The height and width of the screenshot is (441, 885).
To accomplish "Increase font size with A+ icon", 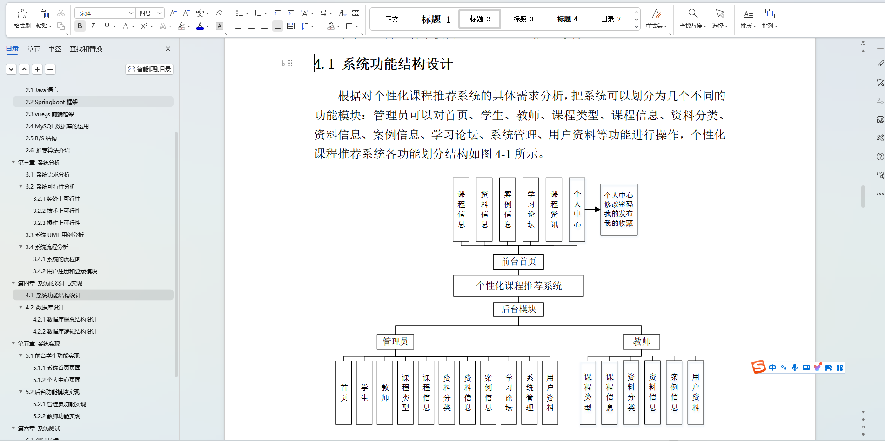I will pos(173,13).
